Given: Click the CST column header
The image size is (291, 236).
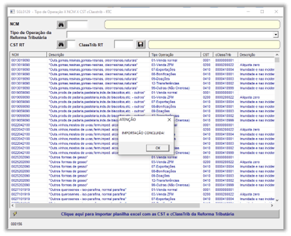Looking at the screenshot, I should (207, 54).
